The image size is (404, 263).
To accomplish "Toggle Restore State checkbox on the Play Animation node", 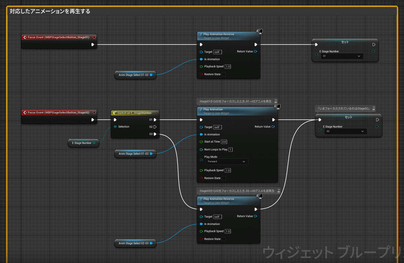I will pos(224,178).
